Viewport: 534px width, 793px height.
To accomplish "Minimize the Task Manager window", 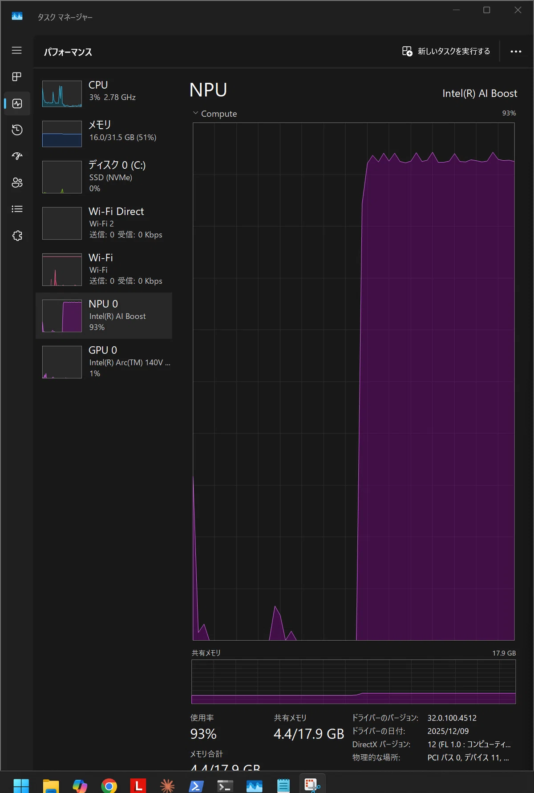I will 456,10.
